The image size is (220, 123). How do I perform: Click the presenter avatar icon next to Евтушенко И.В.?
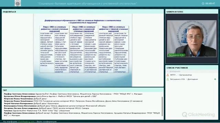coord(167,79)
